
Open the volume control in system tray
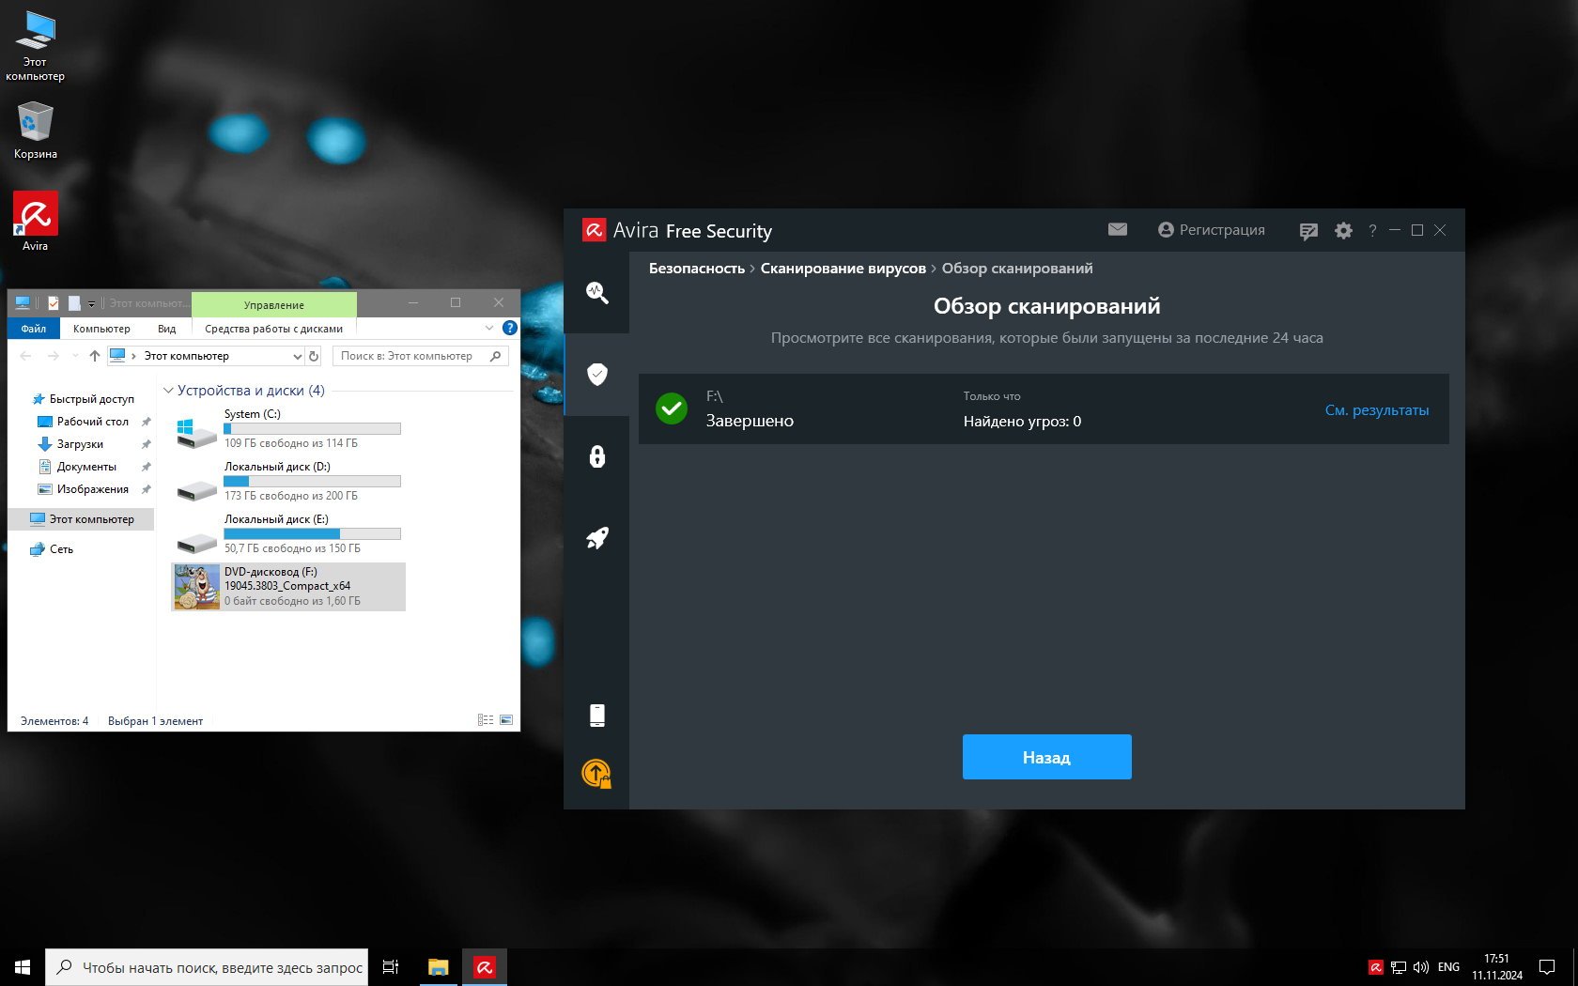pyautogui.click(x=1420, y=967)
